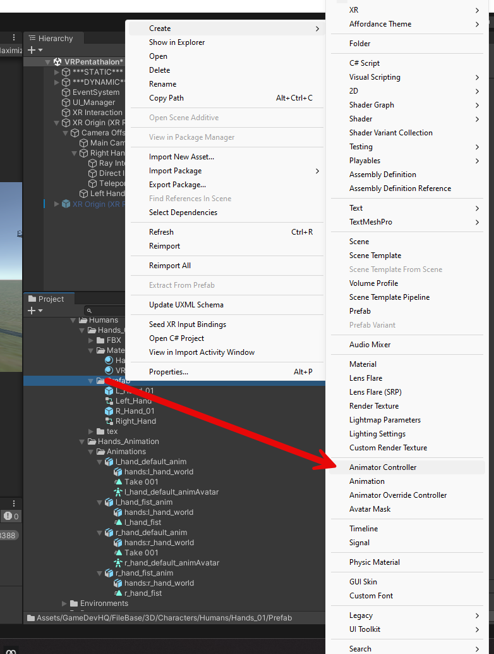This screenshot has height=654, width=494.
Task: Open the Shader Graph submenu
Action: 407,105
